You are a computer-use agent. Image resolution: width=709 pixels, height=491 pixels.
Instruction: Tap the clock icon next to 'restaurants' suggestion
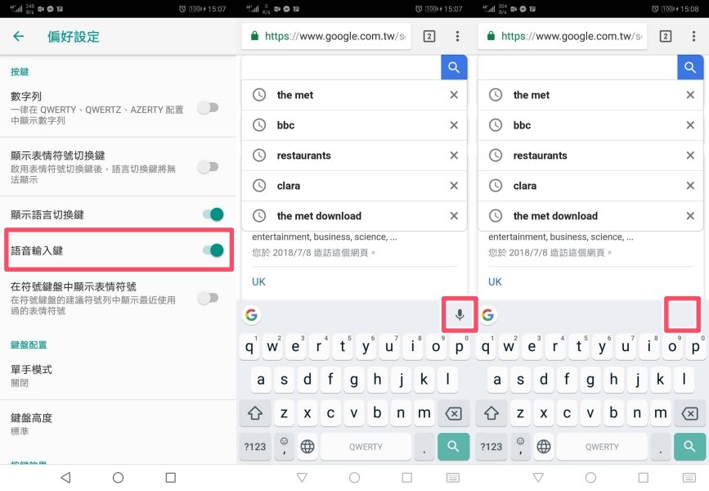click(x=258, y=155)
